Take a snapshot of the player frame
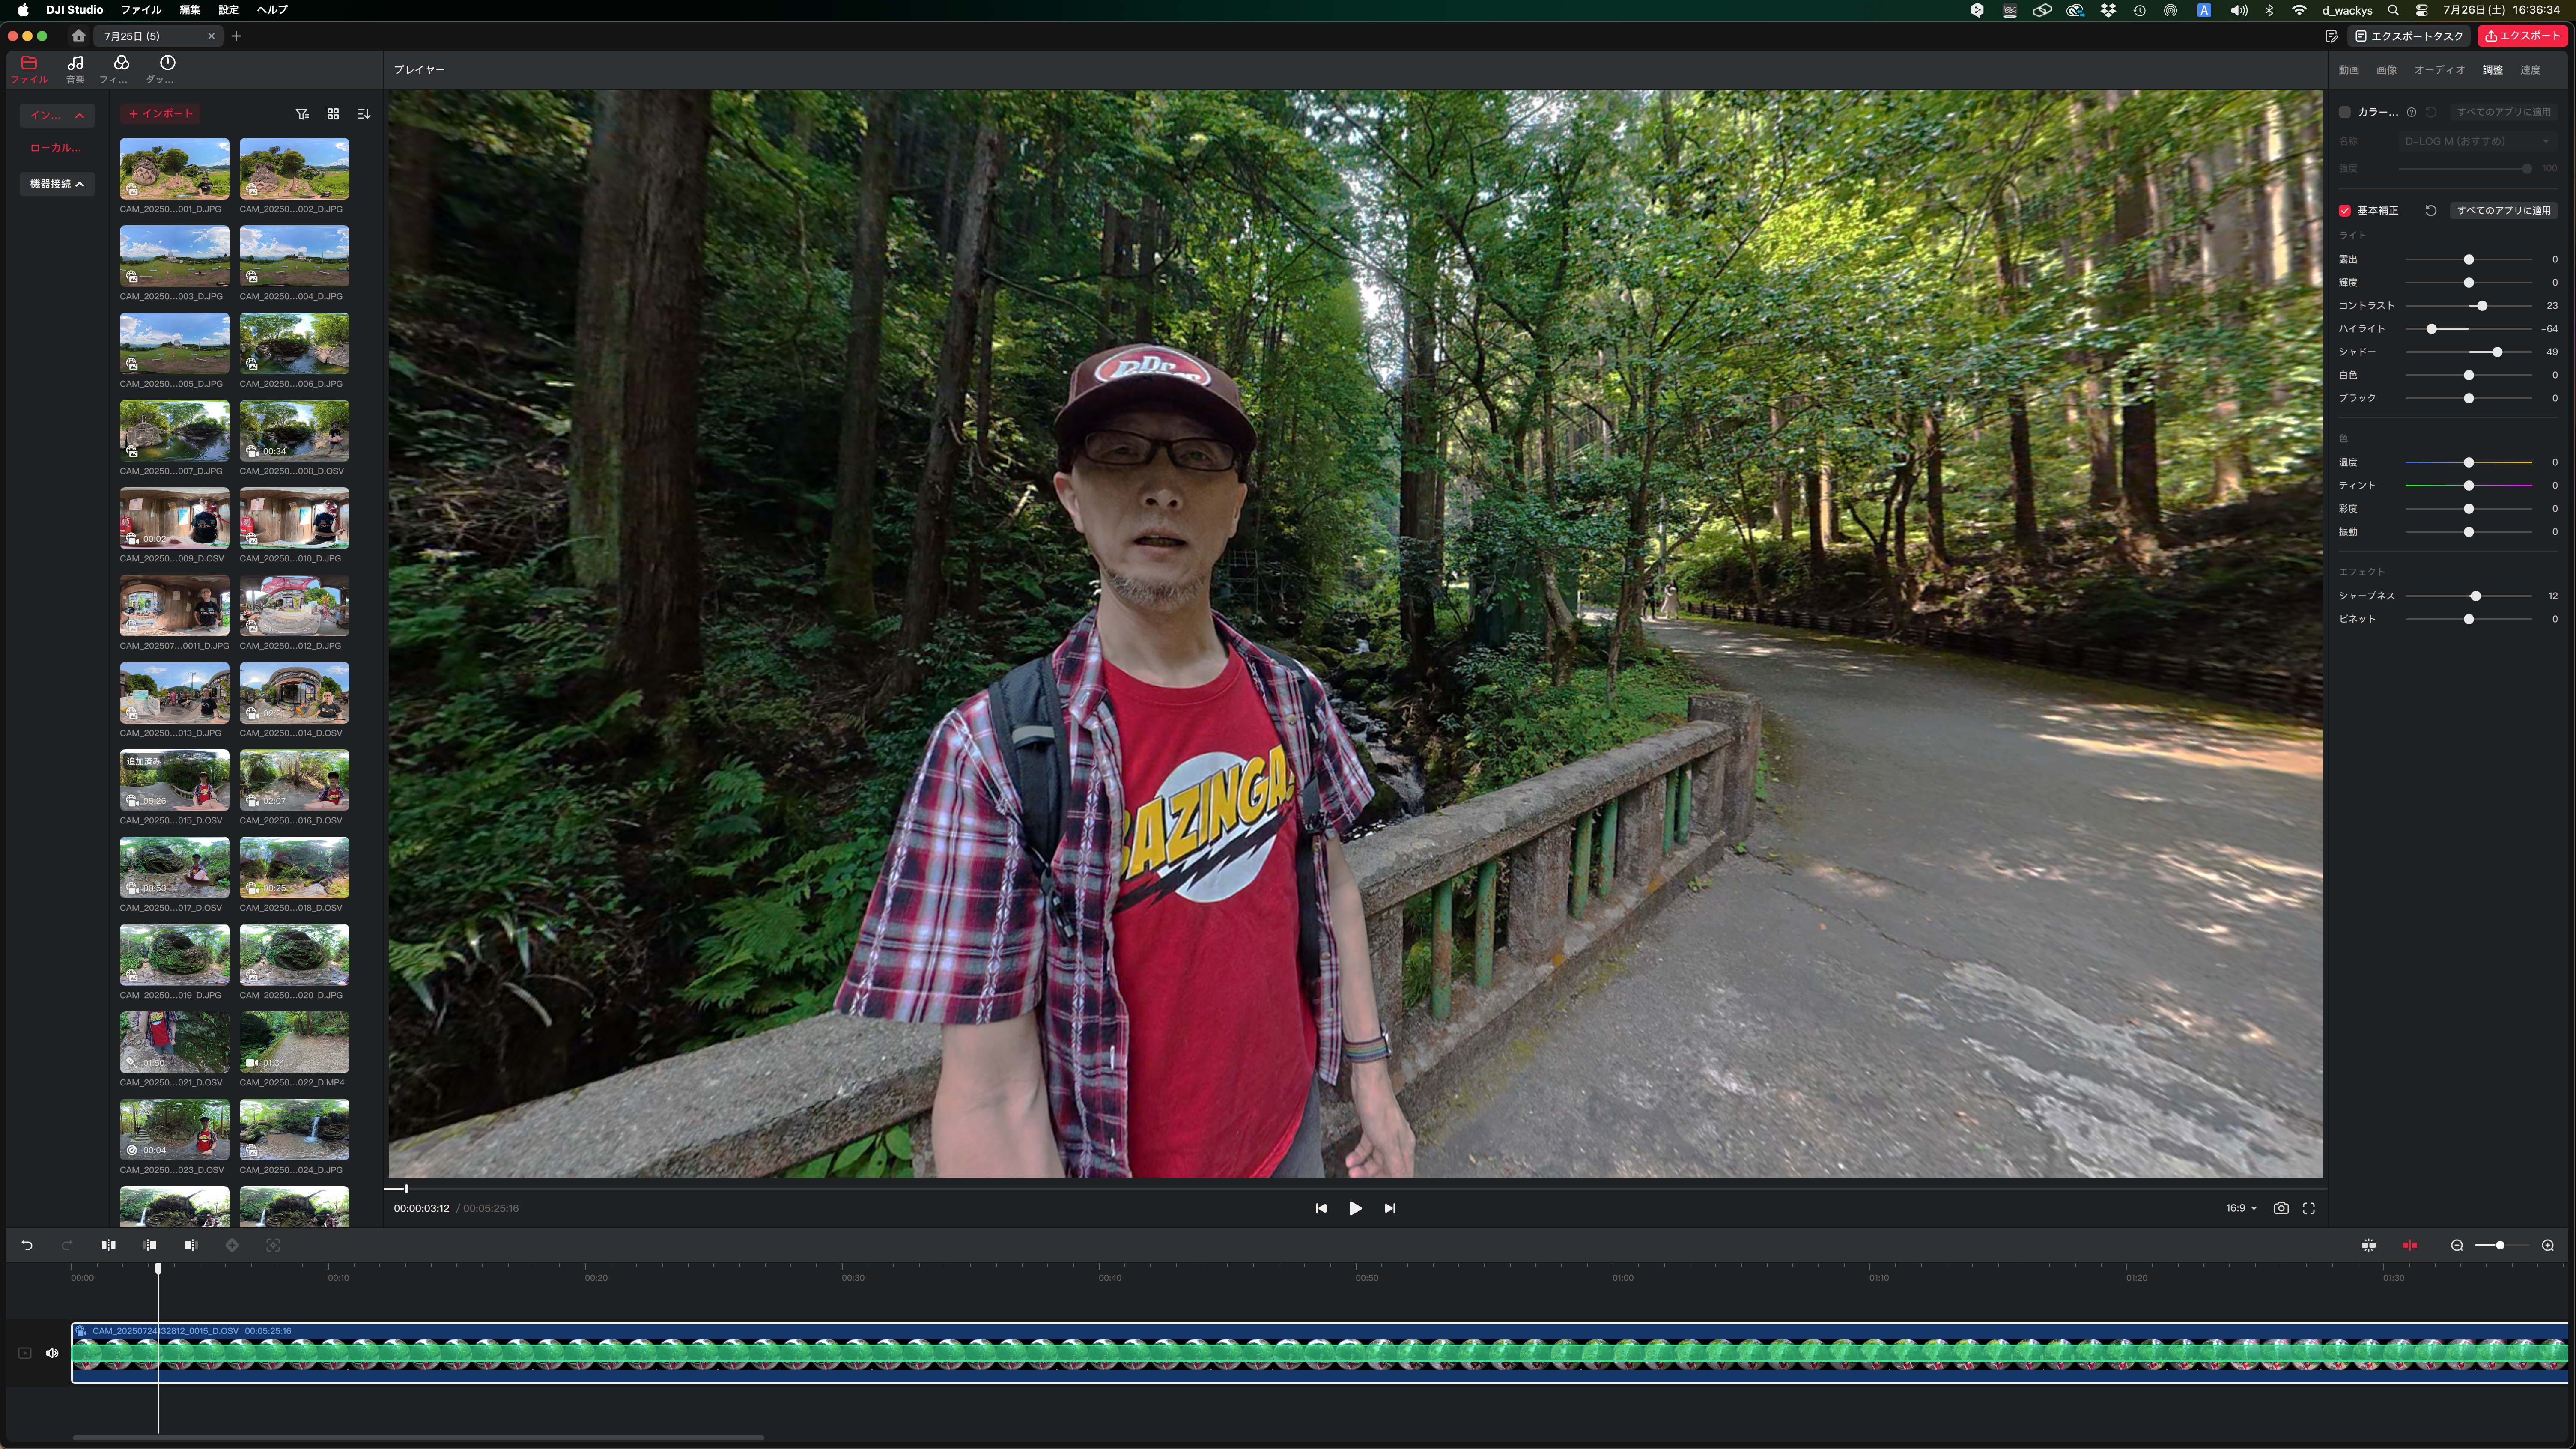 2281,1208
